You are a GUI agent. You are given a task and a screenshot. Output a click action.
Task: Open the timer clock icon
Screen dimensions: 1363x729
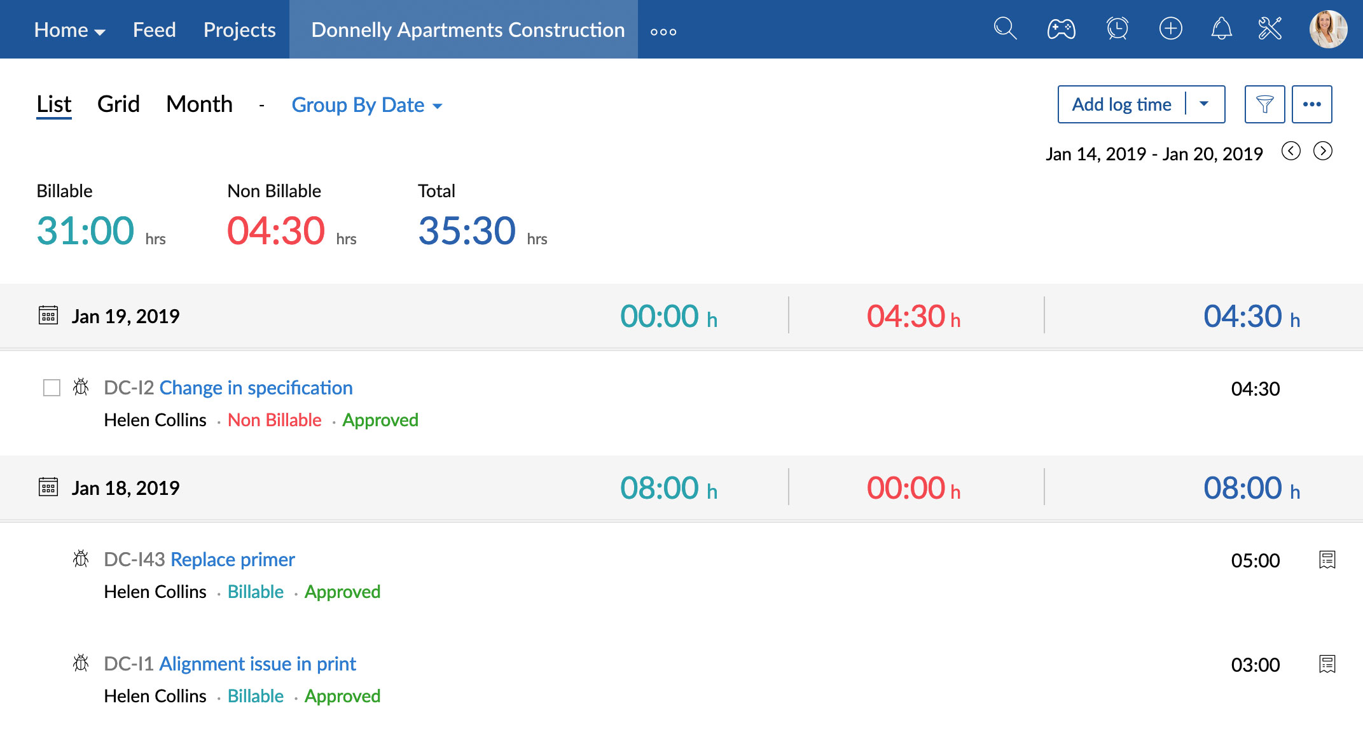[x=1117, y=29]
